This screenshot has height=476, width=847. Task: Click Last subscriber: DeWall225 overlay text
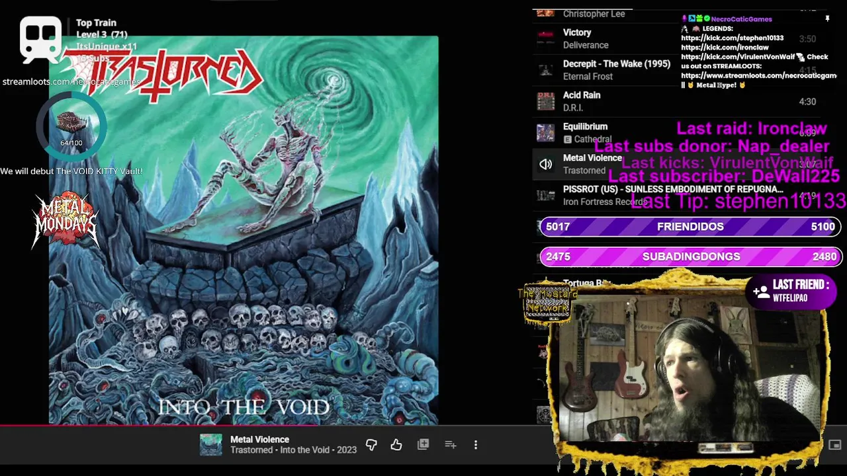[724, 176]
